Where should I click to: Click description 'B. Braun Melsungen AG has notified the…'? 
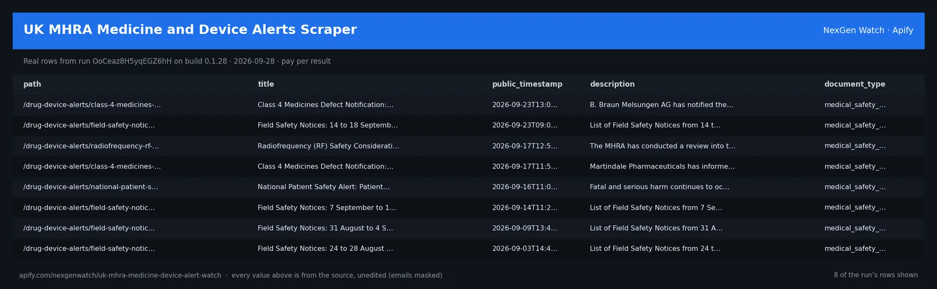(662, 105)
